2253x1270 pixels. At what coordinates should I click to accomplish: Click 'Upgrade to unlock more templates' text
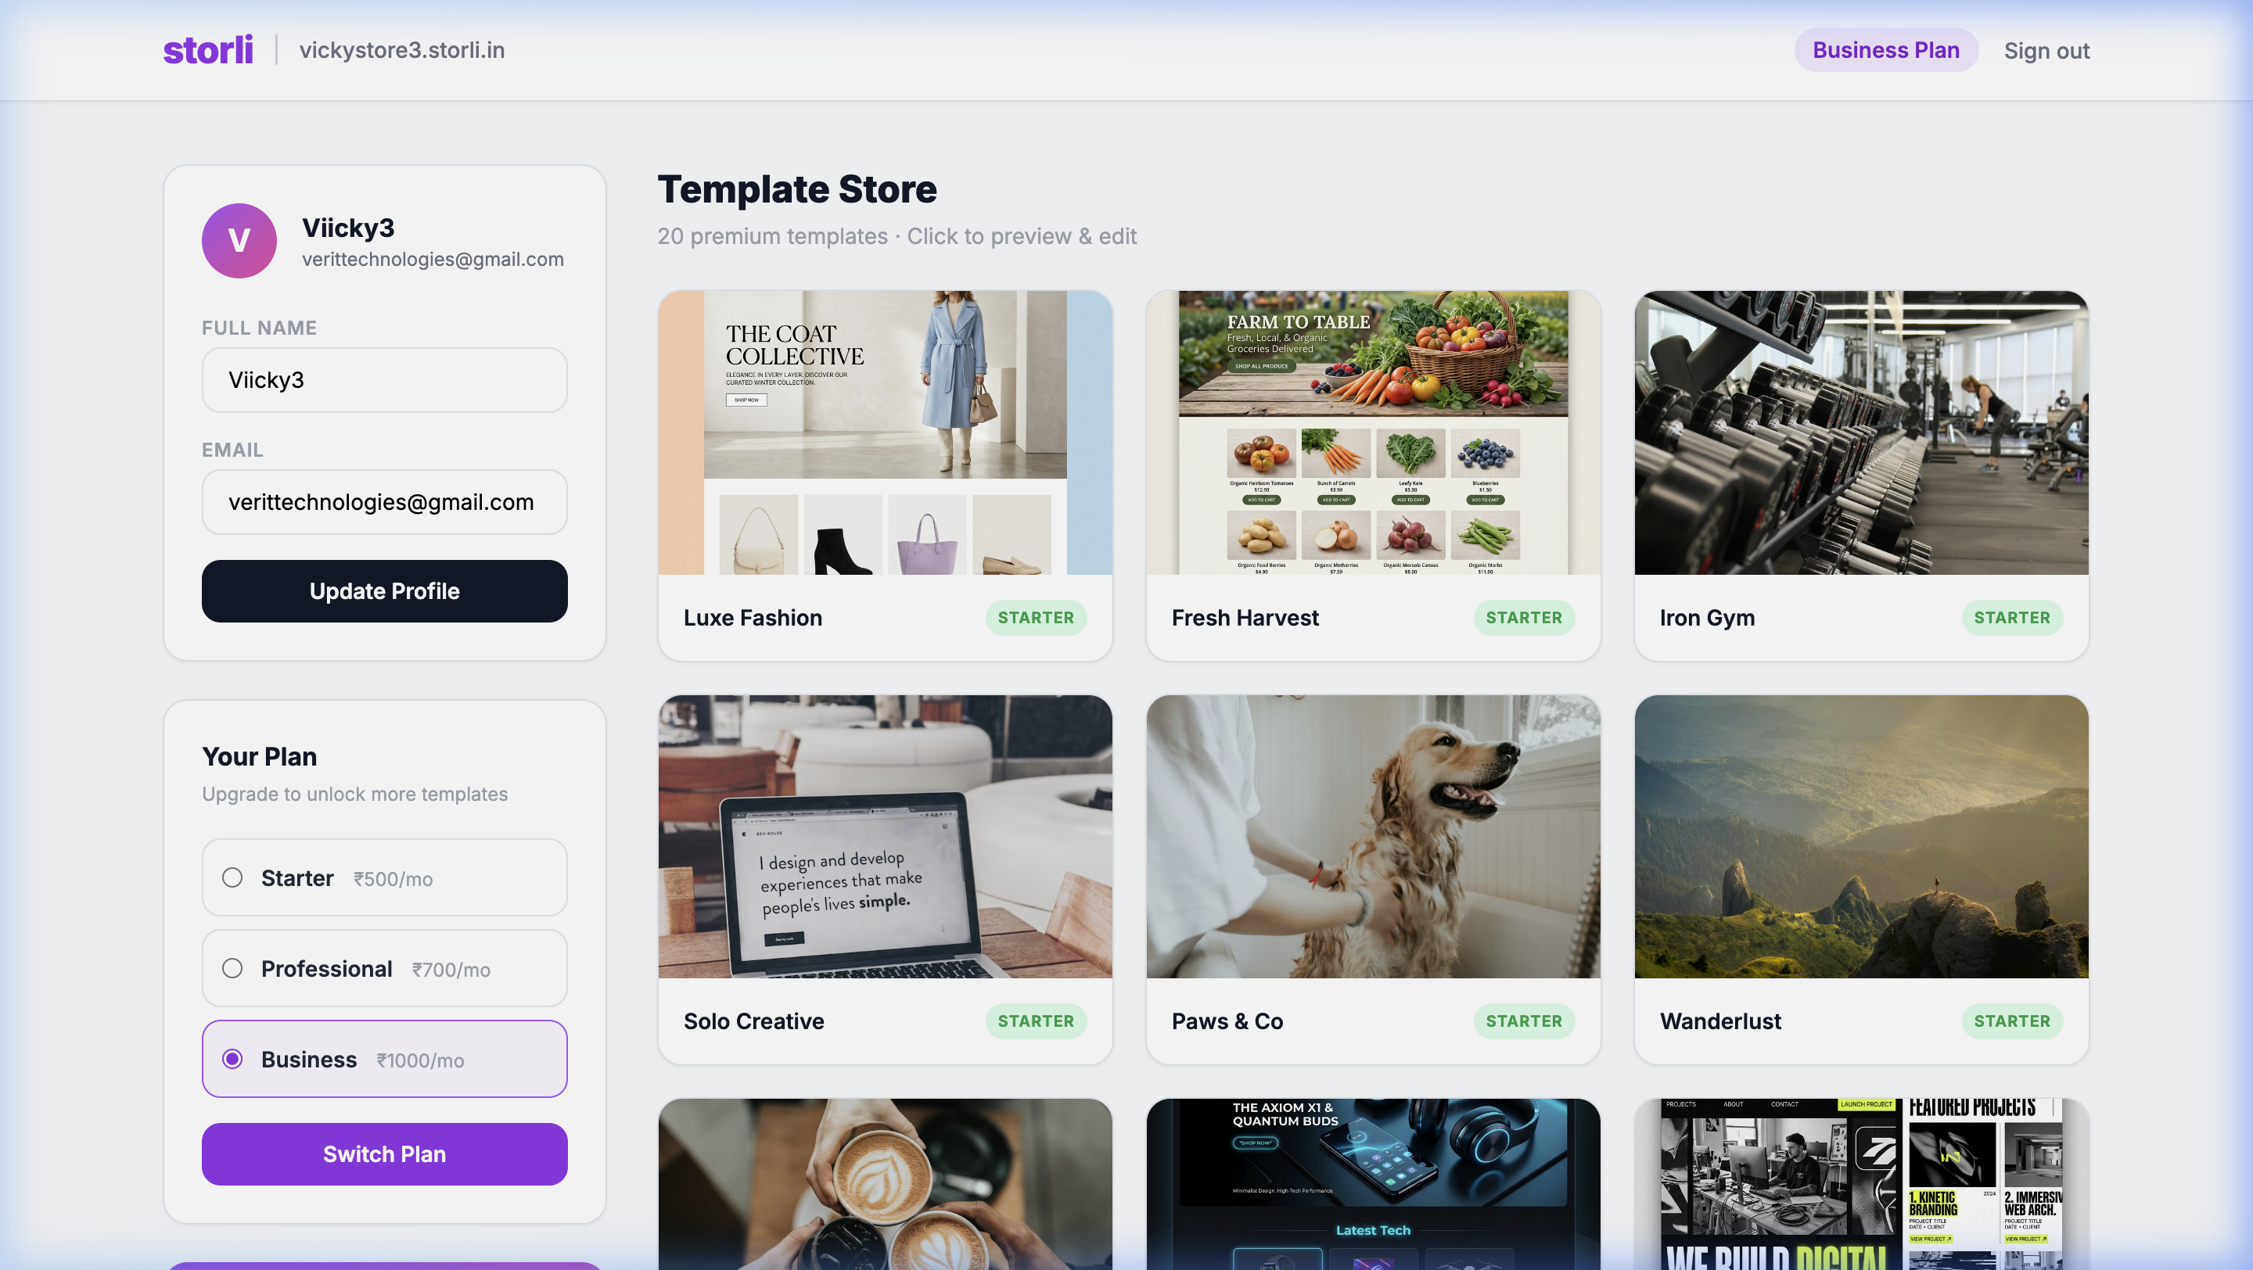click(x=354, y=795)
